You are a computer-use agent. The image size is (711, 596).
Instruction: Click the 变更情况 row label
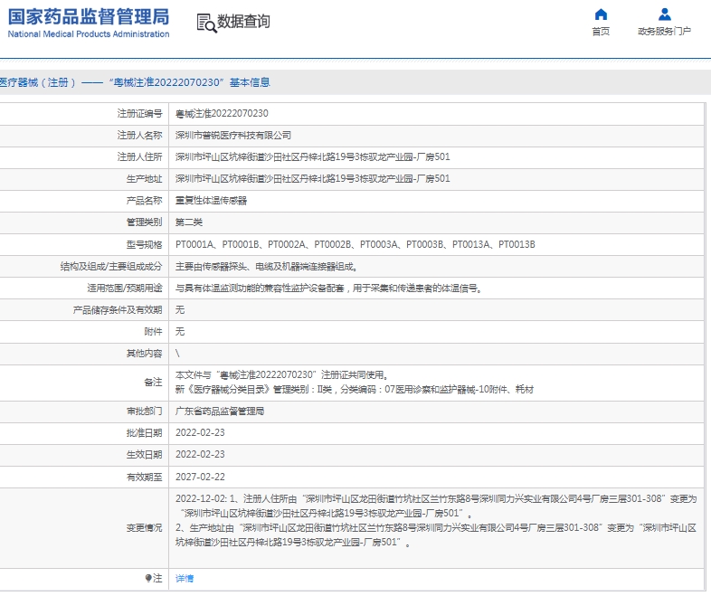tap(144, 527)
